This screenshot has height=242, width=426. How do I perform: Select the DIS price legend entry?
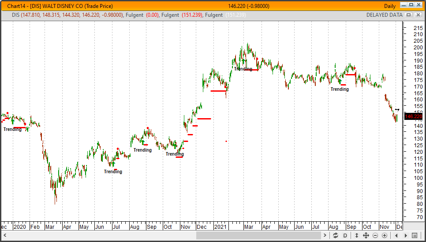[67, 15]
